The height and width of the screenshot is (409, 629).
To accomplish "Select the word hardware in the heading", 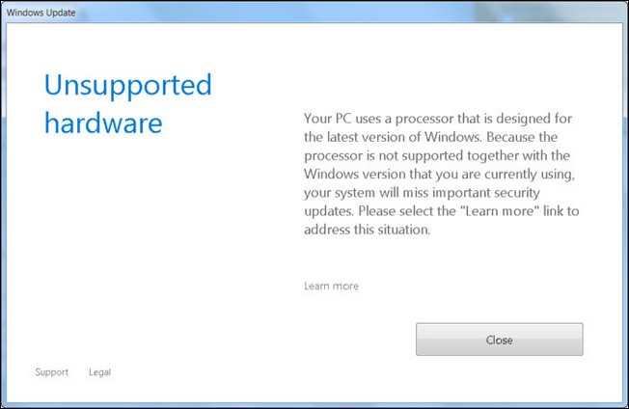I will pyautogui.click(x=103, y=123).
